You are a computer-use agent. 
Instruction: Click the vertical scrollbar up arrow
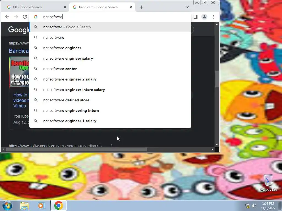[x=217, y=24]
